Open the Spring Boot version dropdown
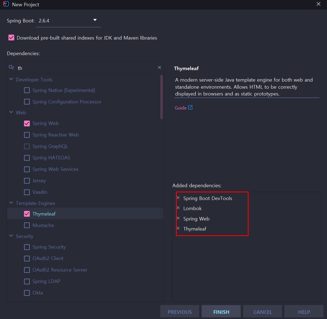The width and height of the screenshot is (327, 319). [x=68, y=21]
